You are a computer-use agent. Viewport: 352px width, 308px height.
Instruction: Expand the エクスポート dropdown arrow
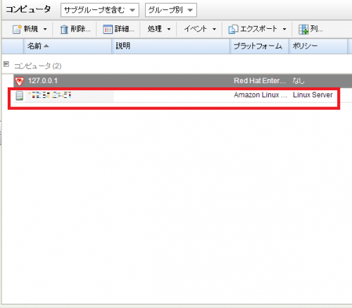click(x=284, y=29)
